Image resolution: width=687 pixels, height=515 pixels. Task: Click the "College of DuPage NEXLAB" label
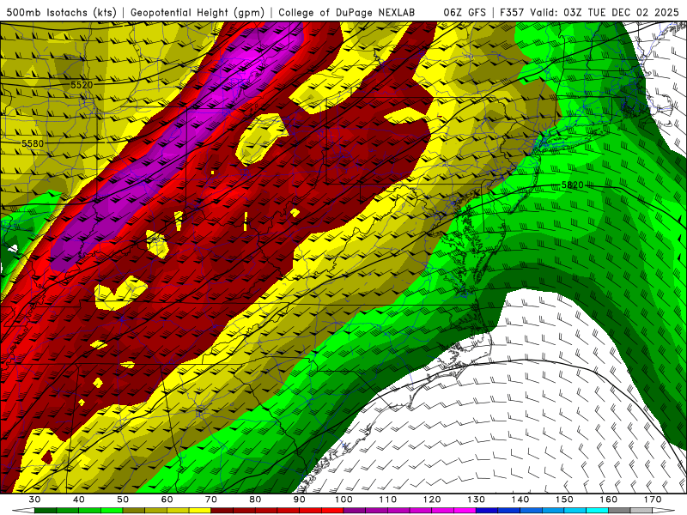click(x=346, y=12)
